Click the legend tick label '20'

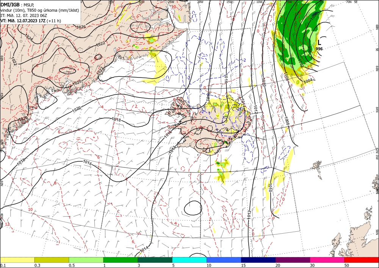(278, 265)
